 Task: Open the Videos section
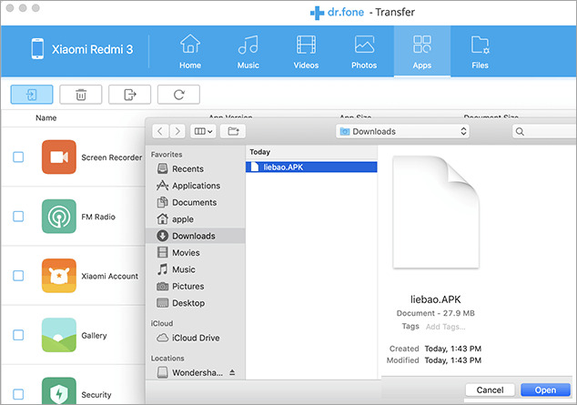click(307, 52)
